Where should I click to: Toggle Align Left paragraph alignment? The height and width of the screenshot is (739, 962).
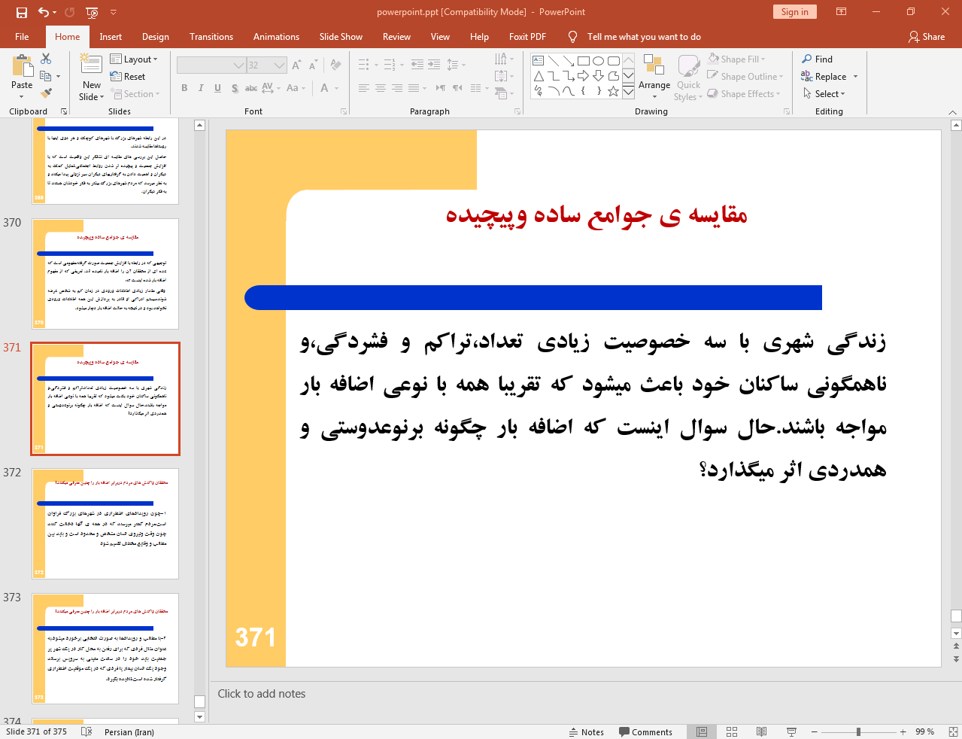[364, 88]
